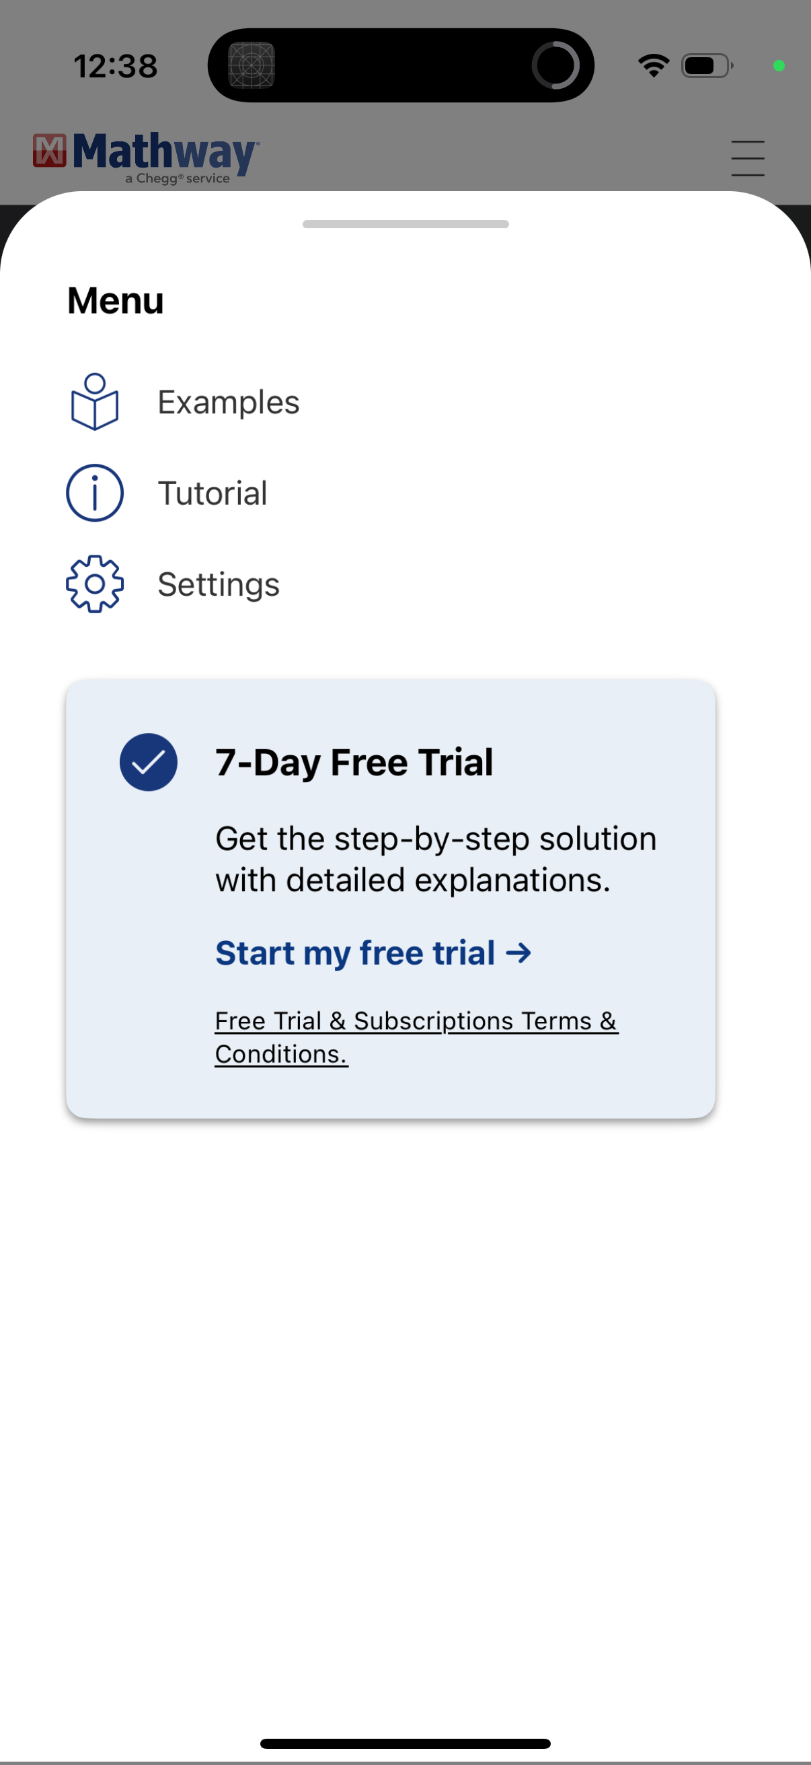Screen dimensions: 811x1765
Task: Tap the battery indicator
Action: pyautogui.click(x=706, y=65)
